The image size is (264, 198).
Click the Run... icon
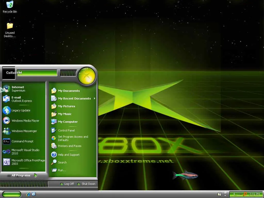click(x=54, y=170)
